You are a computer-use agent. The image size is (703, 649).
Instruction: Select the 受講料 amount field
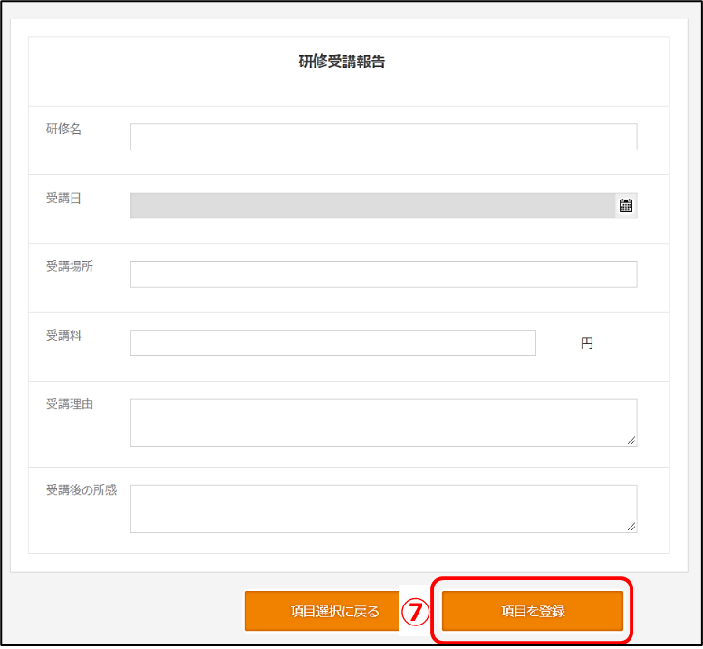[333, 344]
